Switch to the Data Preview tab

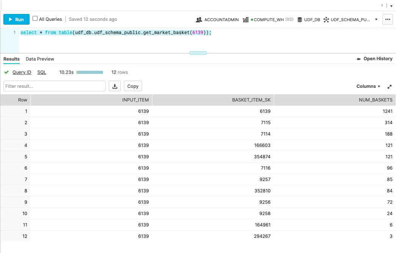point(40,59)
